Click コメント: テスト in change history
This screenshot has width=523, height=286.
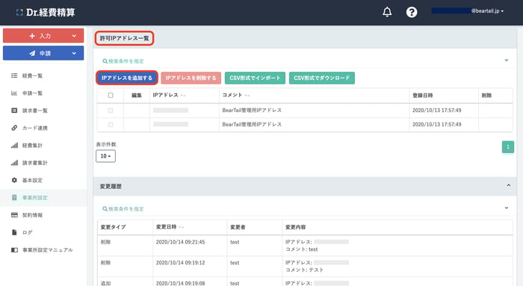305,270
